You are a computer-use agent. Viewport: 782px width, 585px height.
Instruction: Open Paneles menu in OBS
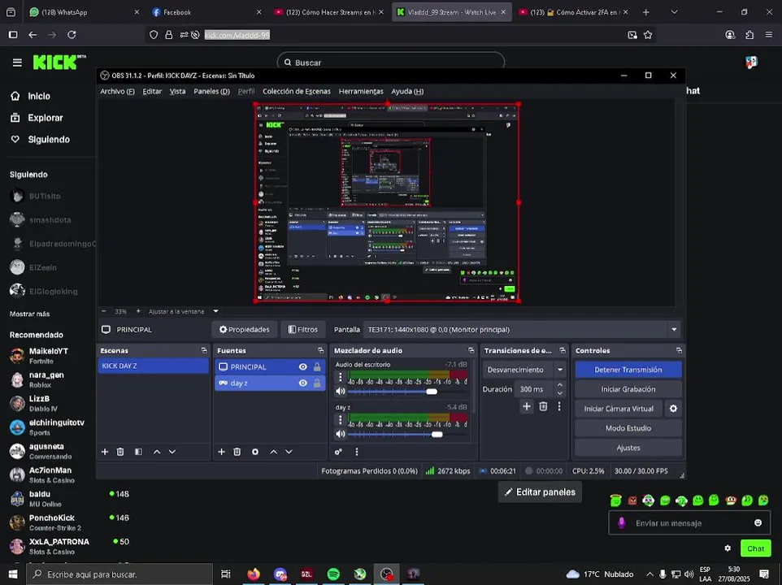click(x=211, y=91)
